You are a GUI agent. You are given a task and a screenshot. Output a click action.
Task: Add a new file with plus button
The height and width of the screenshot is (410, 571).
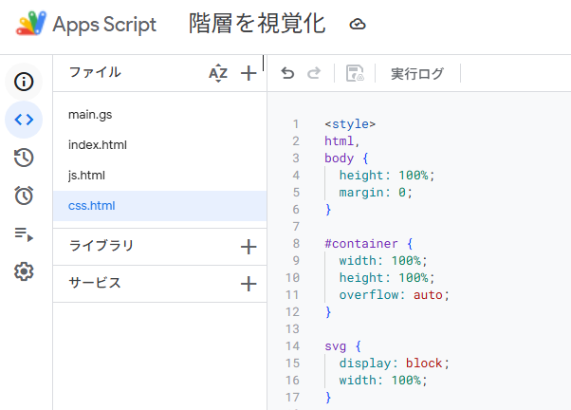pyautogui.click(x=249, y=73)
